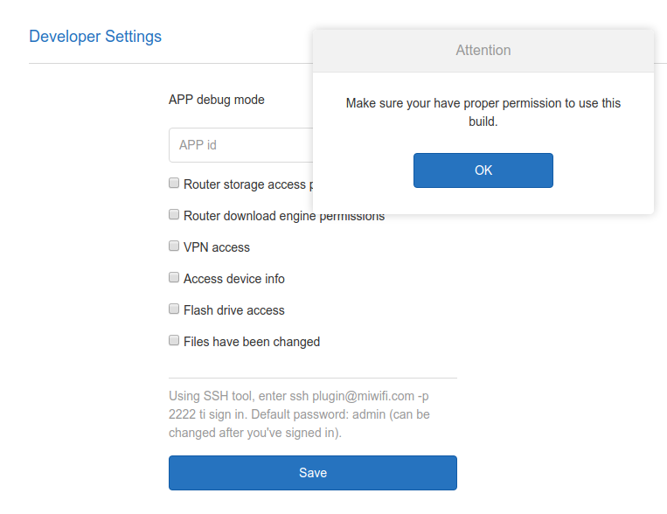Focus the APP id text field

(x=241, y=145)
